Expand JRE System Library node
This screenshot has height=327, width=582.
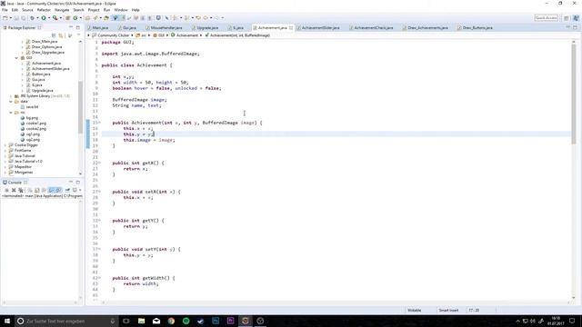[11, 96]
